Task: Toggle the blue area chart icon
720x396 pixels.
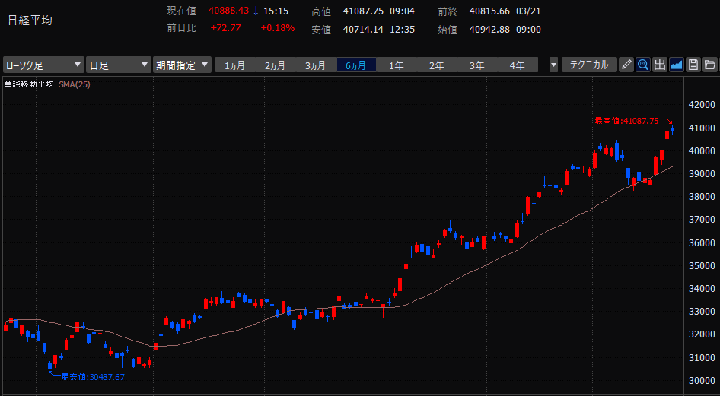Action: click(x=677, y=65)
